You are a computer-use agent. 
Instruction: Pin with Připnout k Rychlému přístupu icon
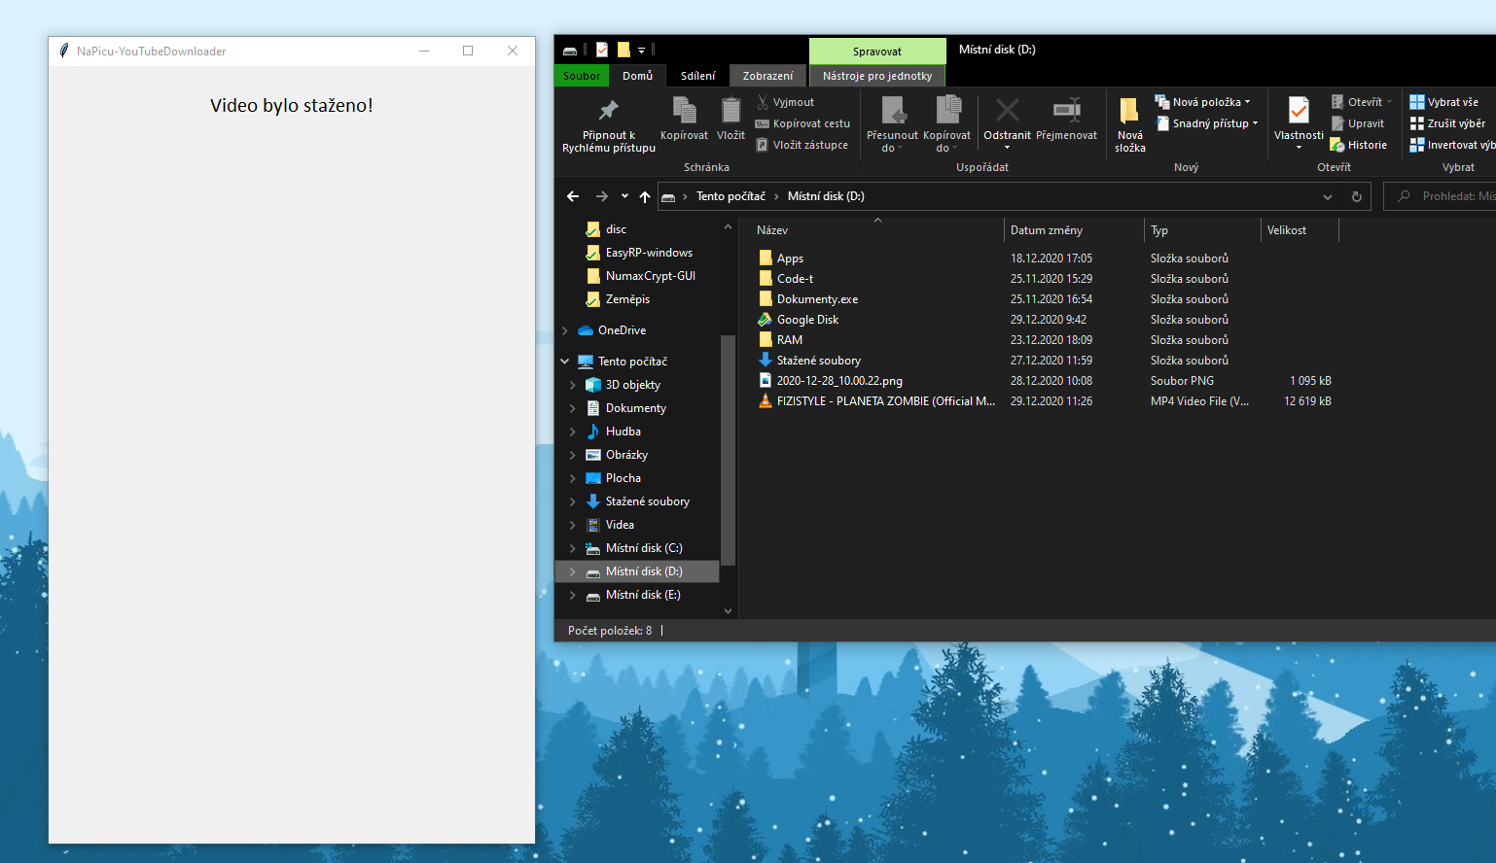[608, 110]
